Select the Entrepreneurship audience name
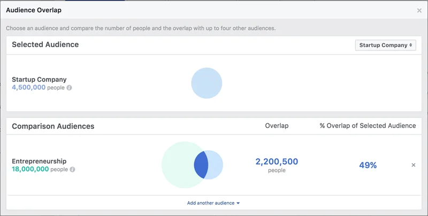 click(x=39, y=161)
